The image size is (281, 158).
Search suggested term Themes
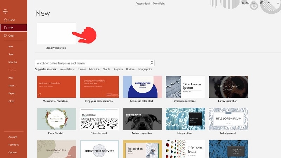click(81, 69)
